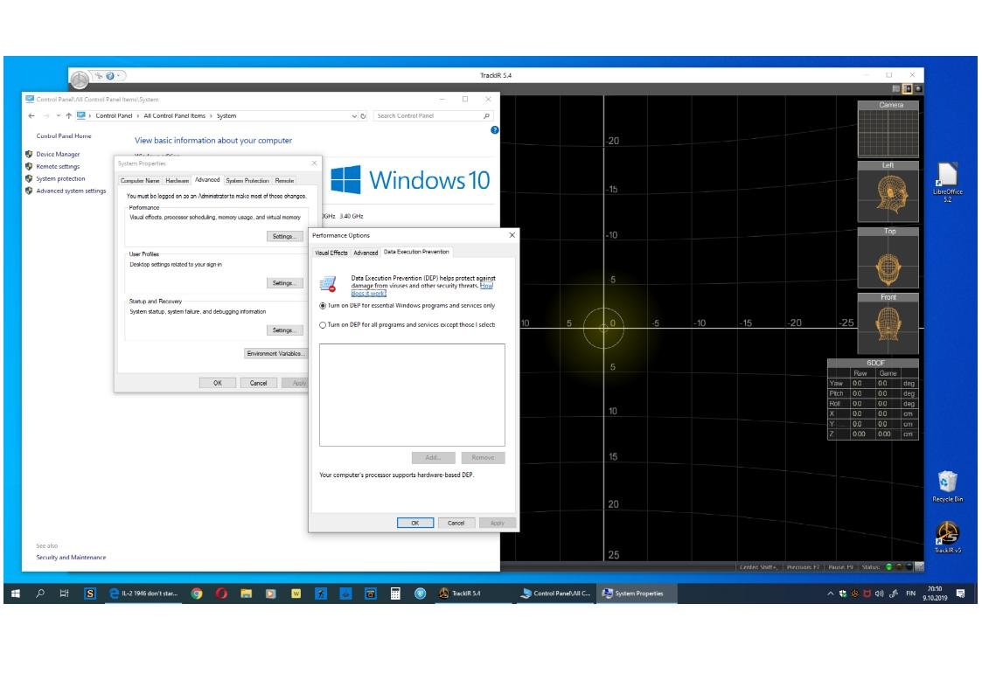
Task: Select DEP for all programs except selected
Action: [x=407, y=325]
